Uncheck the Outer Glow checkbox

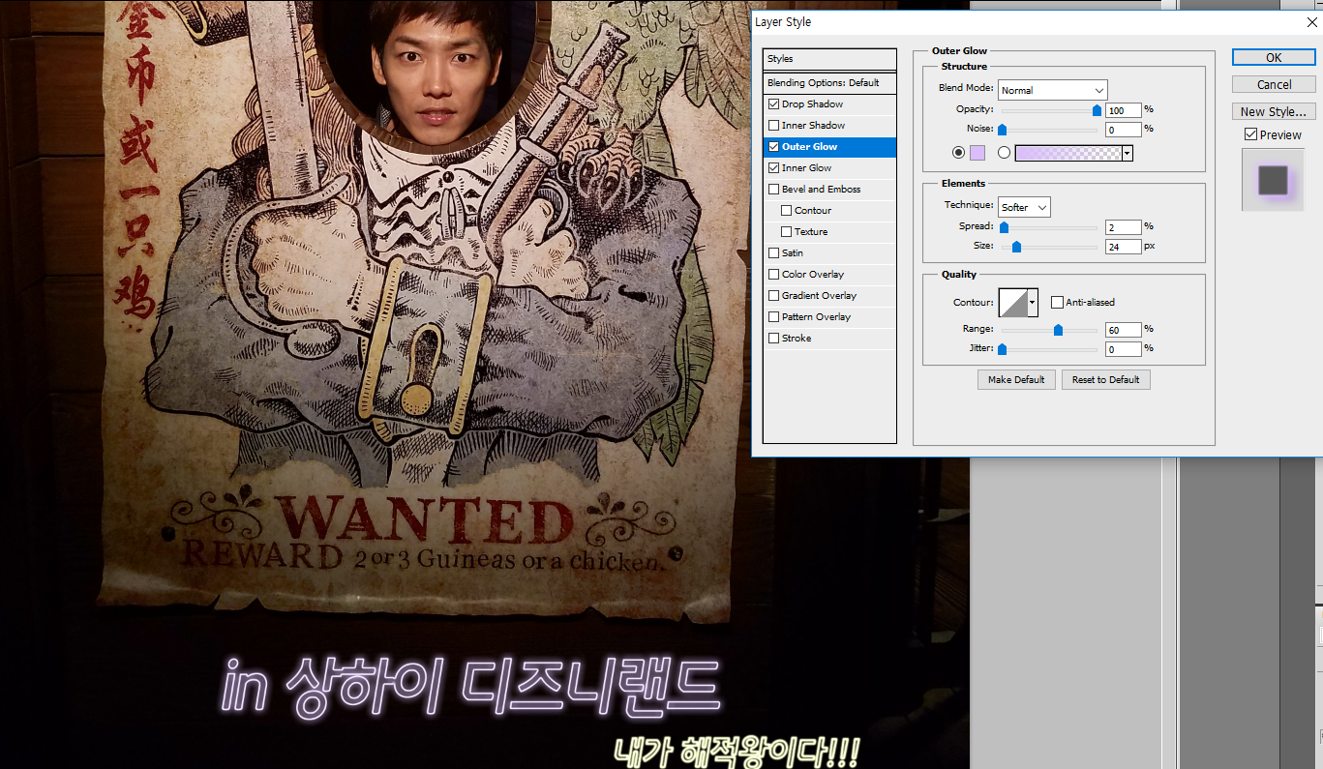[773, 147]
